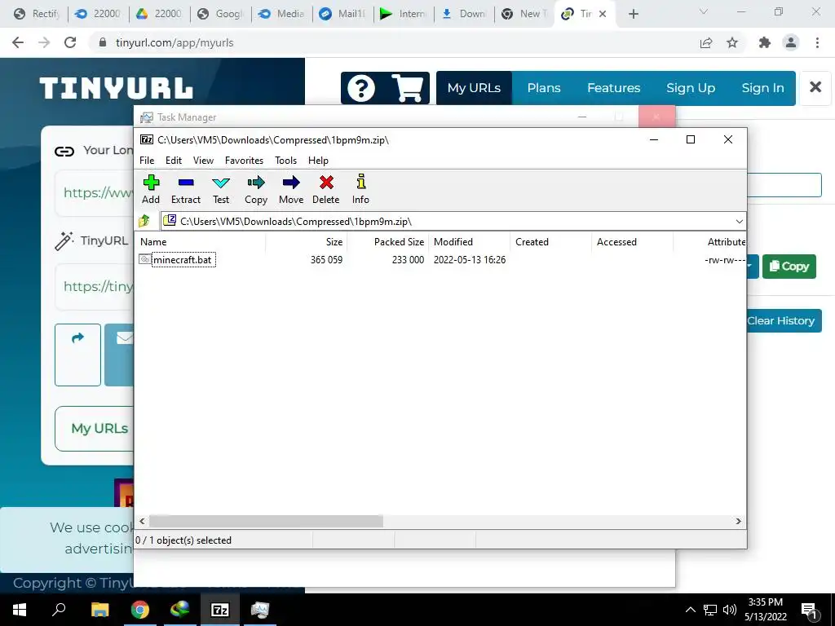Click Sign In on TinyURL
The height and width of the screenshot is (626, 835).
(762, 88)
